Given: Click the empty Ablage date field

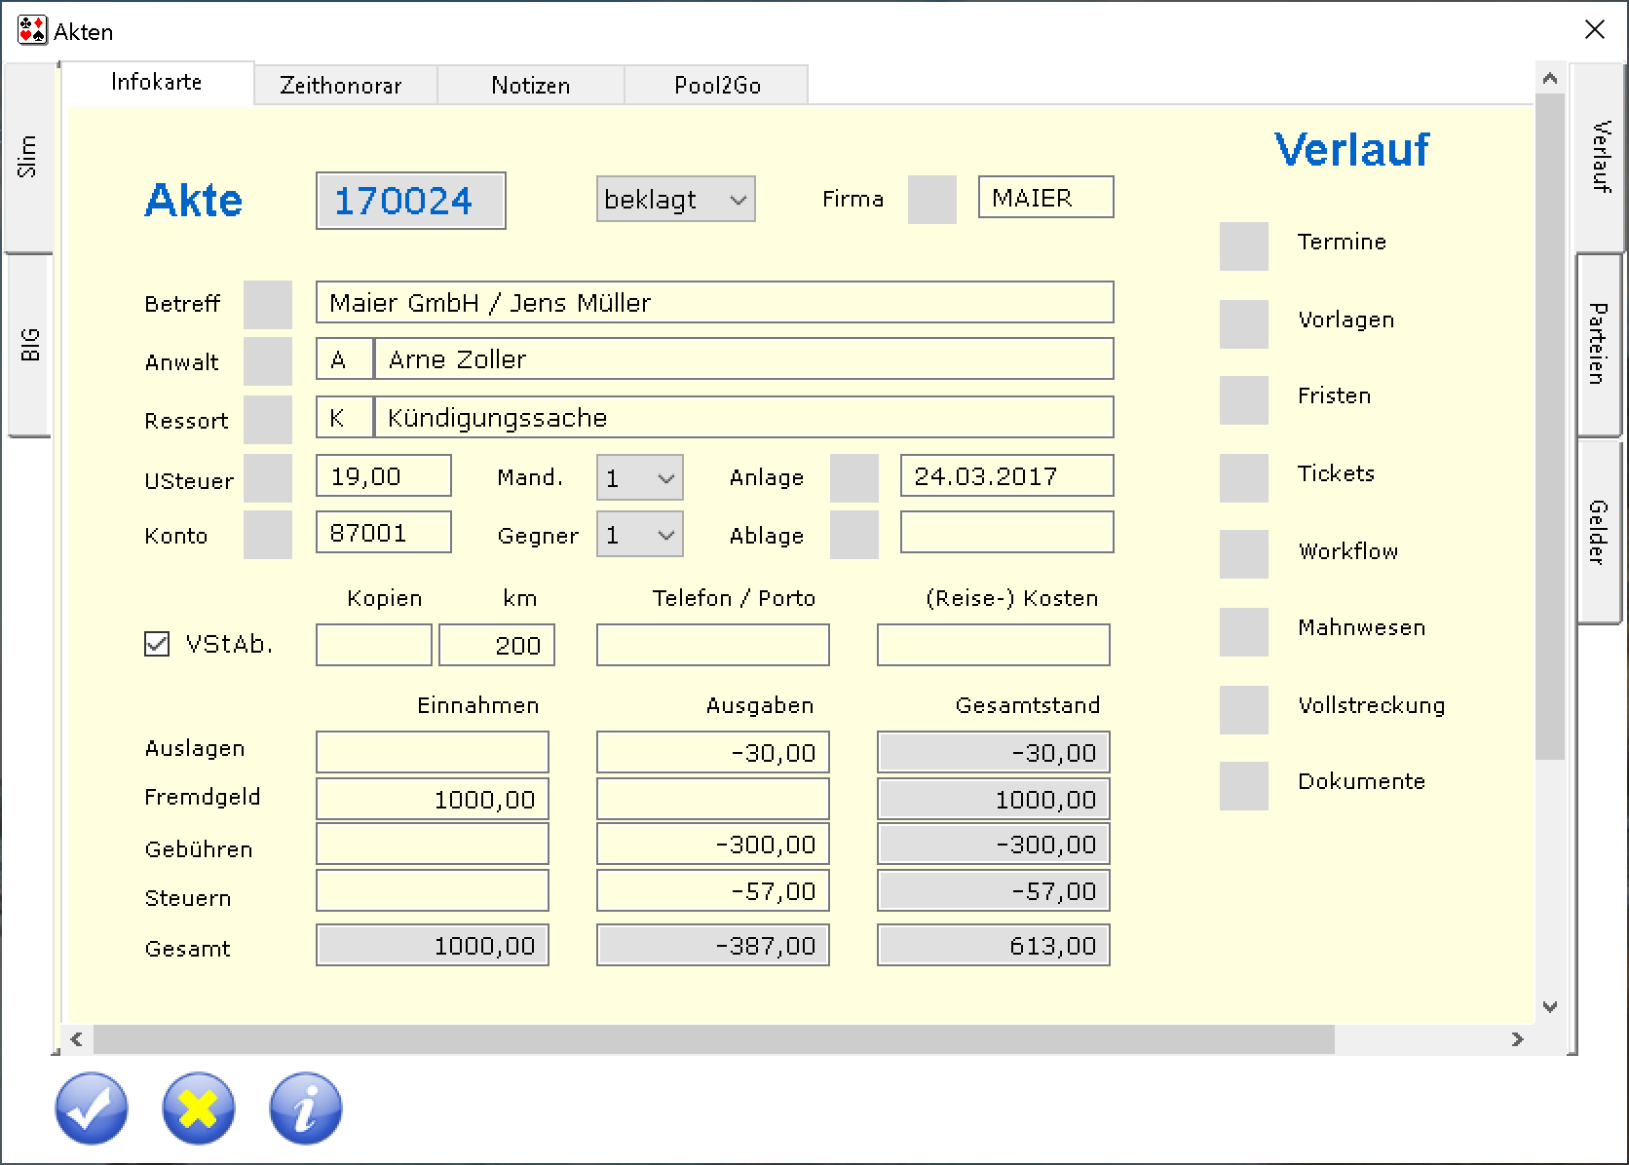Looking at the screenshot, I should click(1007, 533).
